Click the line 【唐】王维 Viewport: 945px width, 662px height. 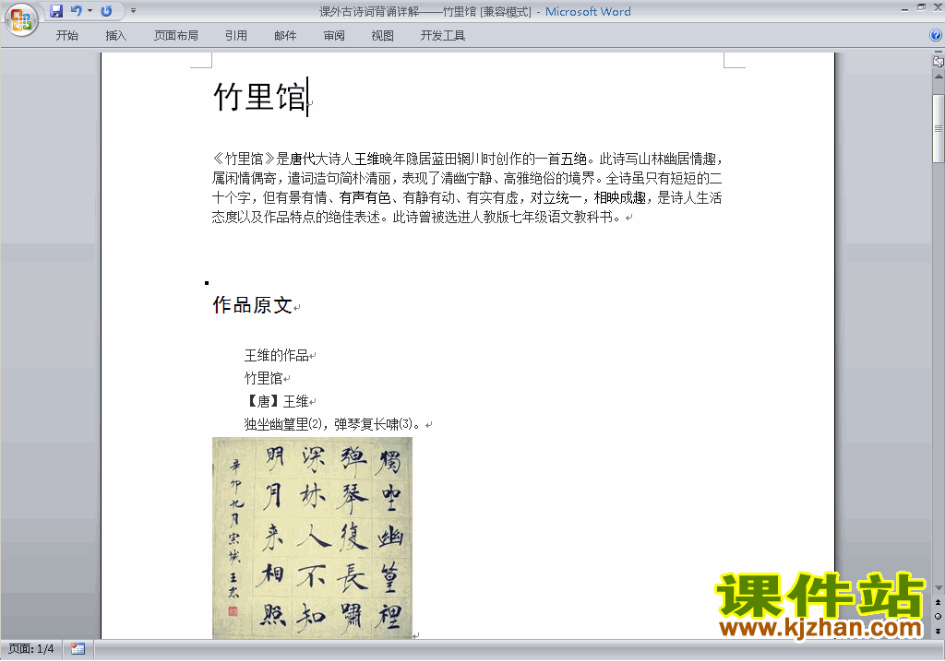coord(277,401)
